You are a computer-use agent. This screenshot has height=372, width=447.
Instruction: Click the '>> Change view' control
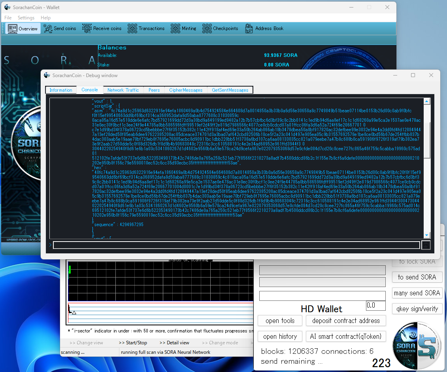(x=86, y=343)
